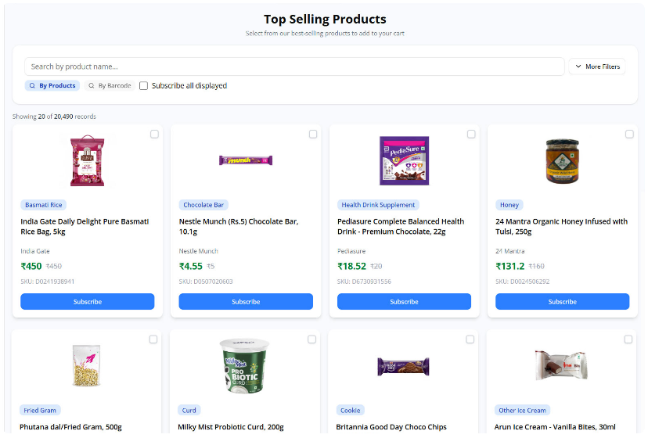648x438 pixels.
Task: Click the Nestle Munch chocolate bar image
Action: [x=246, y=160]
